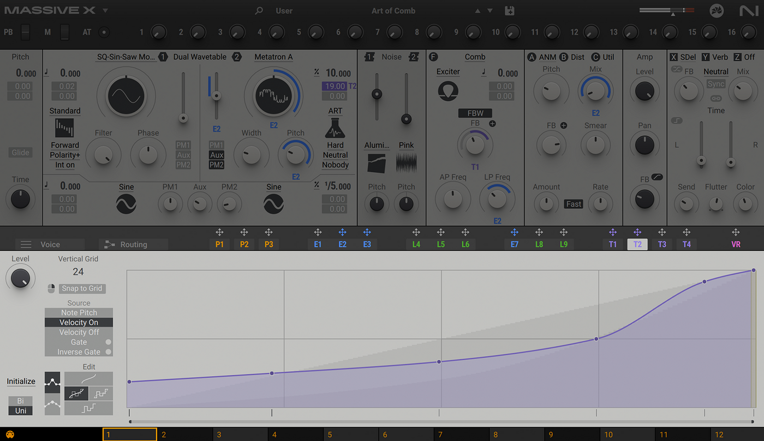The image size is (764, 441).
Task: Click the FBW button
Action: click(x=475, y=113)
